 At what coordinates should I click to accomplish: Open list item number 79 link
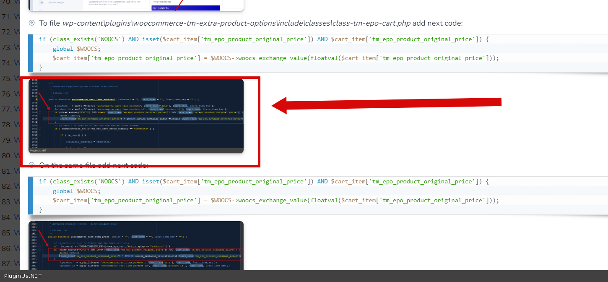coord(17,140)
